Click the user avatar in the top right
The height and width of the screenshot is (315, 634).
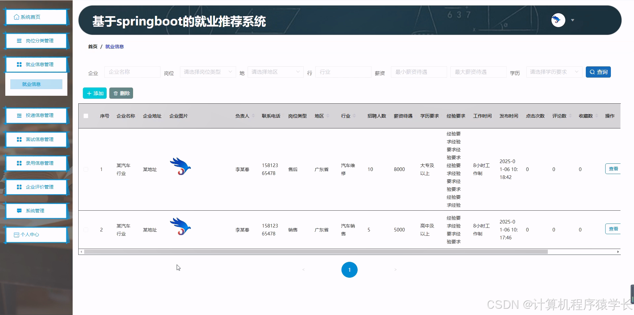[557, 20]
